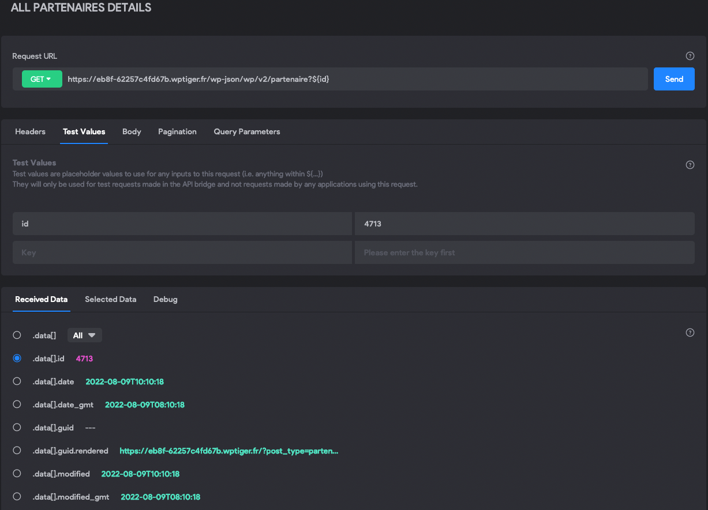The height and width of the screenshot is (510, 708).
Task: Click the 'Please enter the key first' field
Action: coord(525,252)
